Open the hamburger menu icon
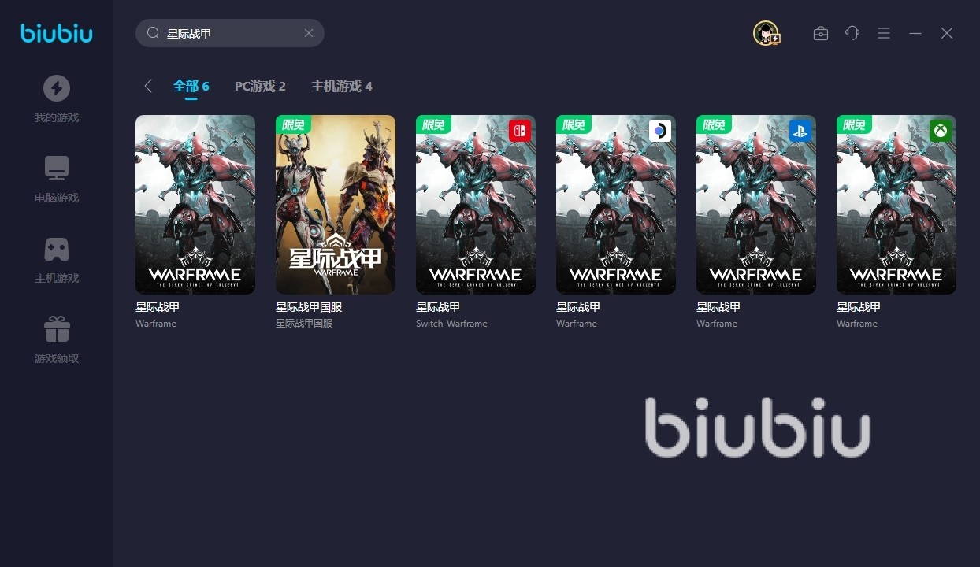This screenshot has width=980, height=567. click(884, 33)
